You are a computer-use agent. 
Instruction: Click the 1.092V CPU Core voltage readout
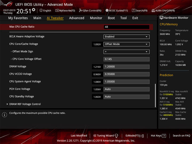pyautogui.click(x=97, y=44)
